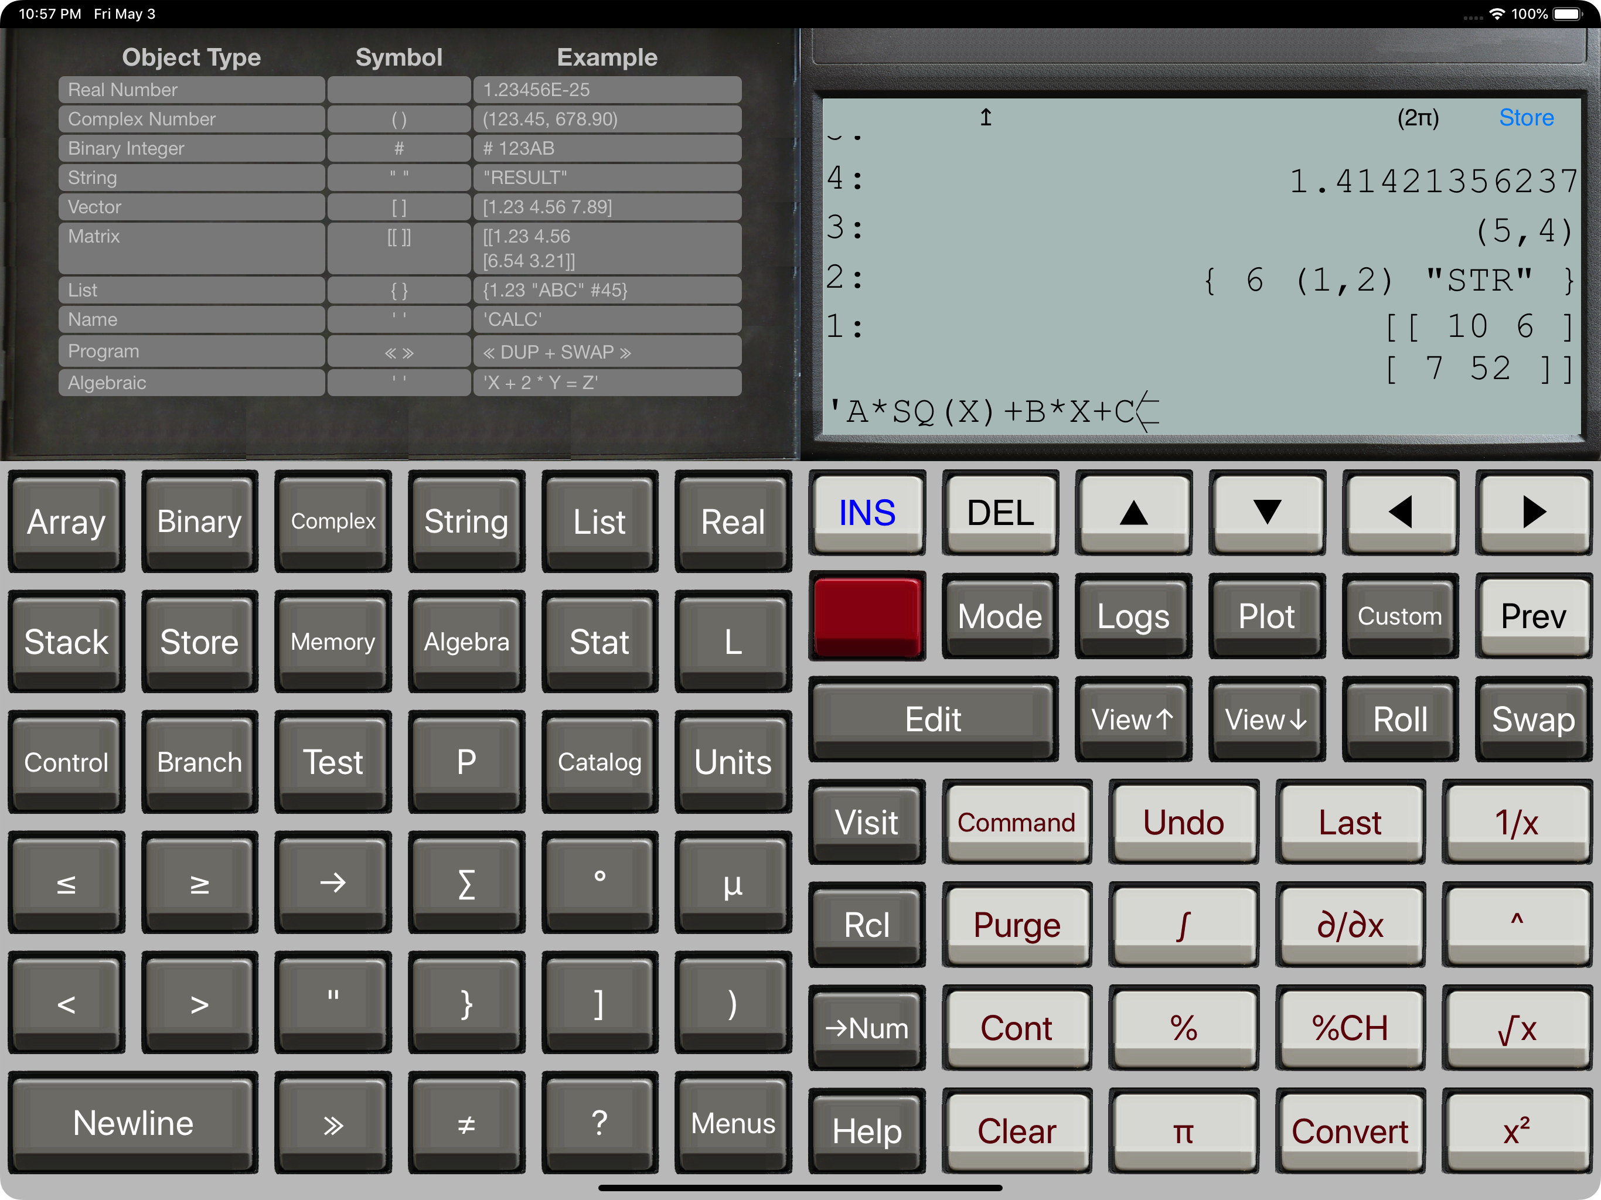Open the Array menu

(67, 521)
